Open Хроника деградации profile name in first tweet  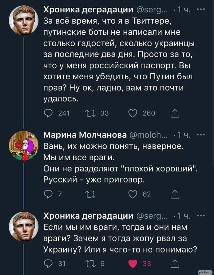(87, 10)
